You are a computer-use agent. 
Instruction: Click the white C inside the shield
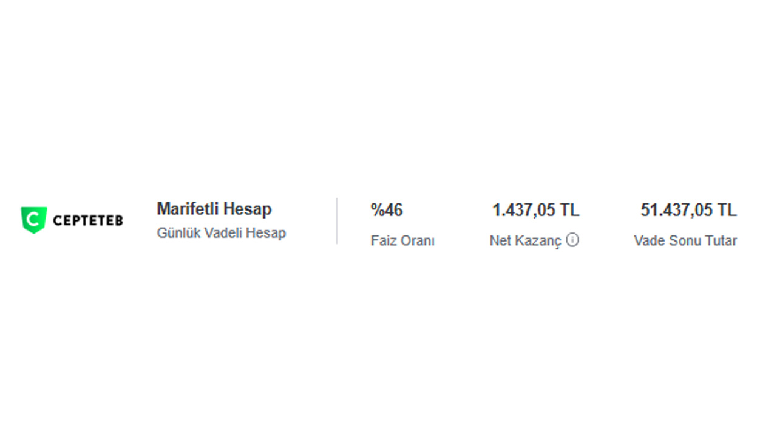(33, 218)
